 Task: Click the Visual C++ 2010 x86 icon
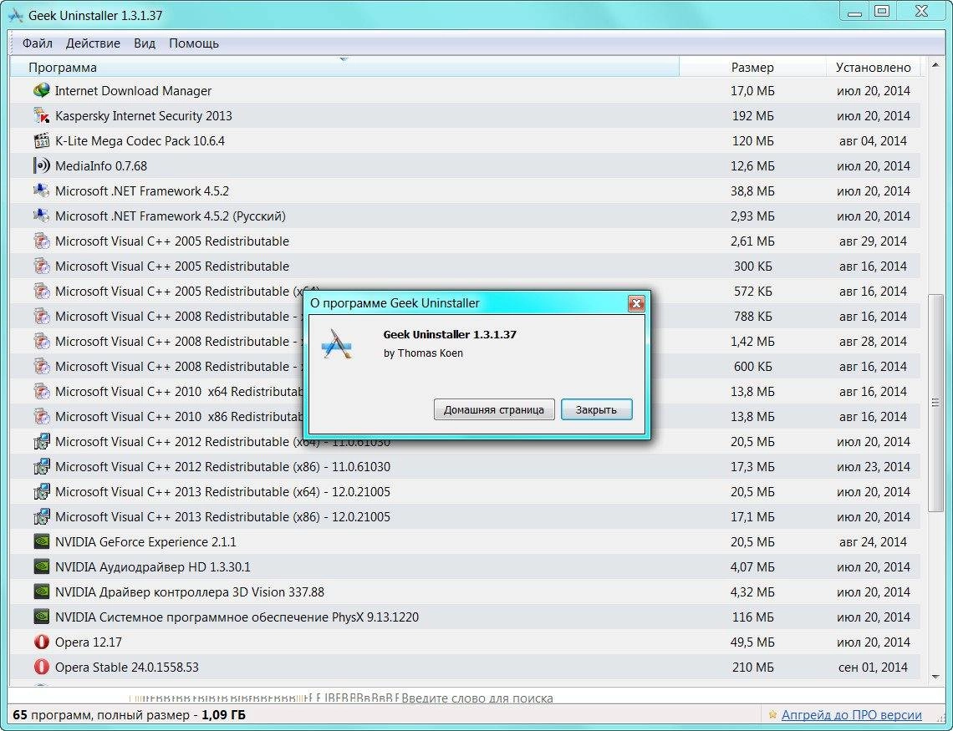(41, 417)
